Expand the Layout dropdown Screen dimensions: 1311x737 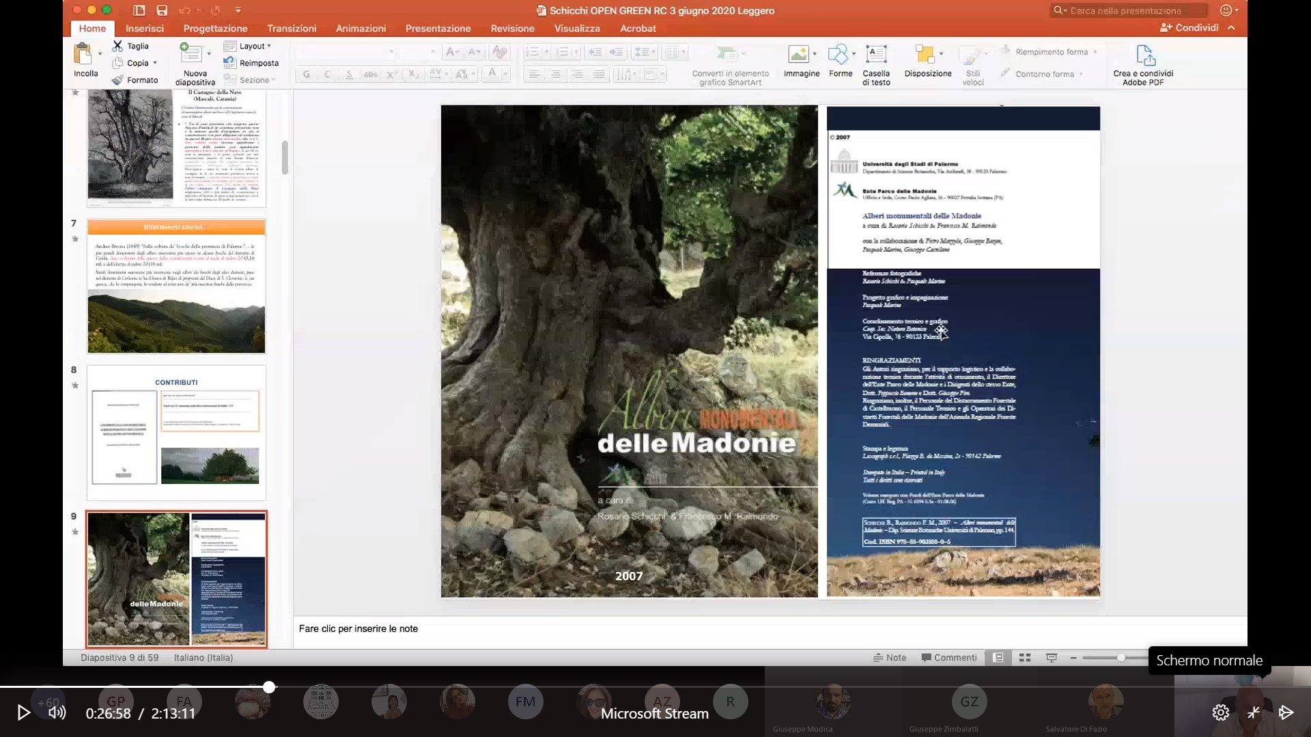[269, 46]
